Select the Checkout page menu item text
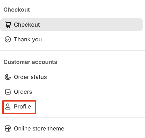Image resolution: width=145 pixels, height=138 pixels. tap(27, 25)
